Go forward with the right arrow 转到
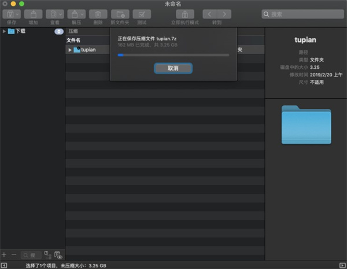 [224, 14]
